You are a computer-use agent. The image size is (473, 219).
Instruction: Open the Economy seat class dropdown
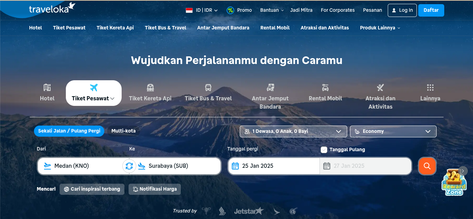(x=393, y=131)
